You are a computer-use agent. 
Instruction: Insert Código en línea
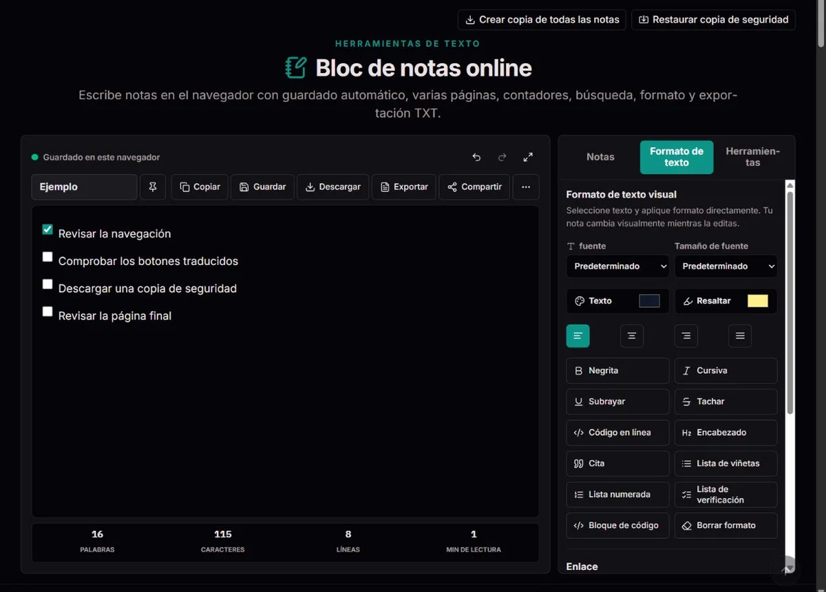[x=617, y=432]
